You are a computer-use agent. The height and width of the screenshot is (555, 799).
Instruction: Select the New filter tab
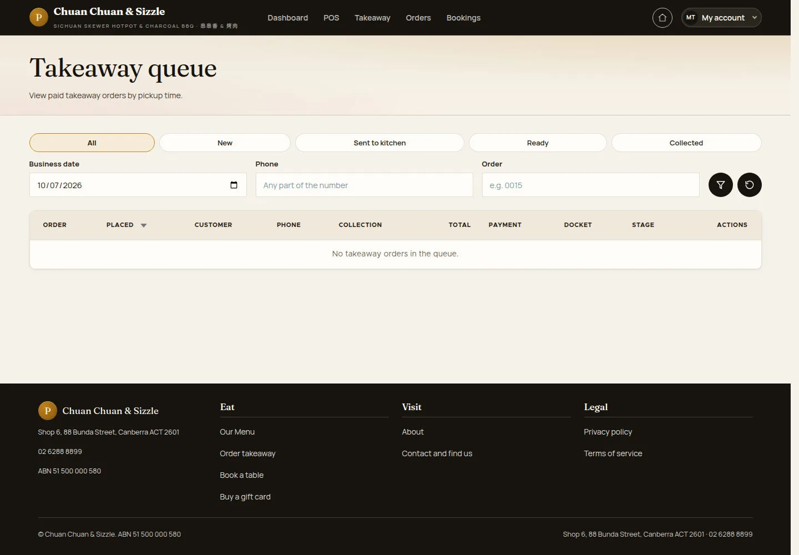pos(225,143)
